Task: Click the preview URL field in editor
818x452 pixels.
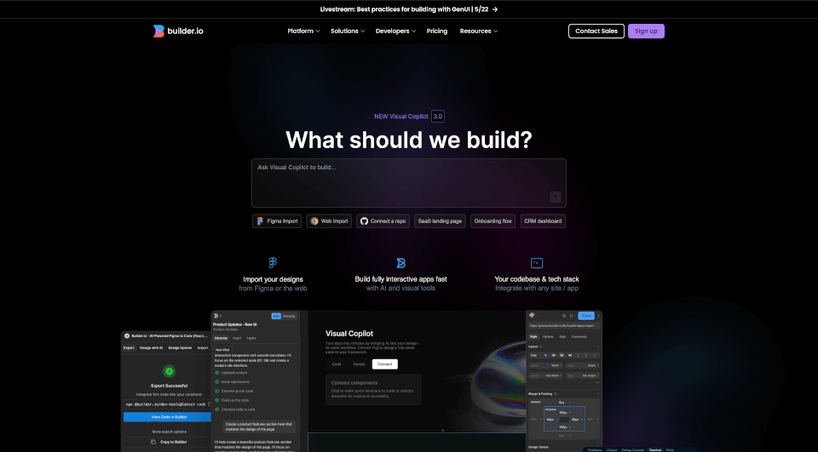Action: click(x=563, y=326)
